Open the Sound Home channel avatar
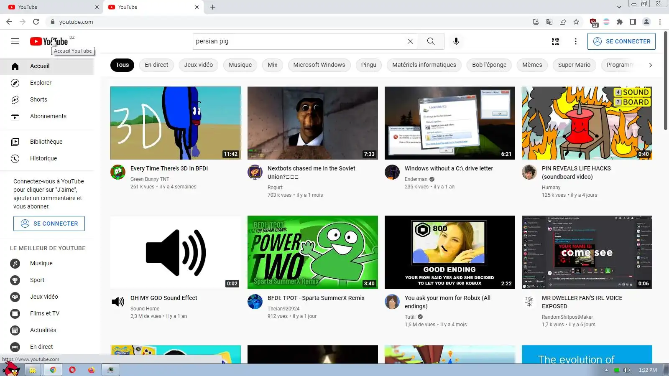The height and width of the screenshot is (376, 669). click(118, 302)
